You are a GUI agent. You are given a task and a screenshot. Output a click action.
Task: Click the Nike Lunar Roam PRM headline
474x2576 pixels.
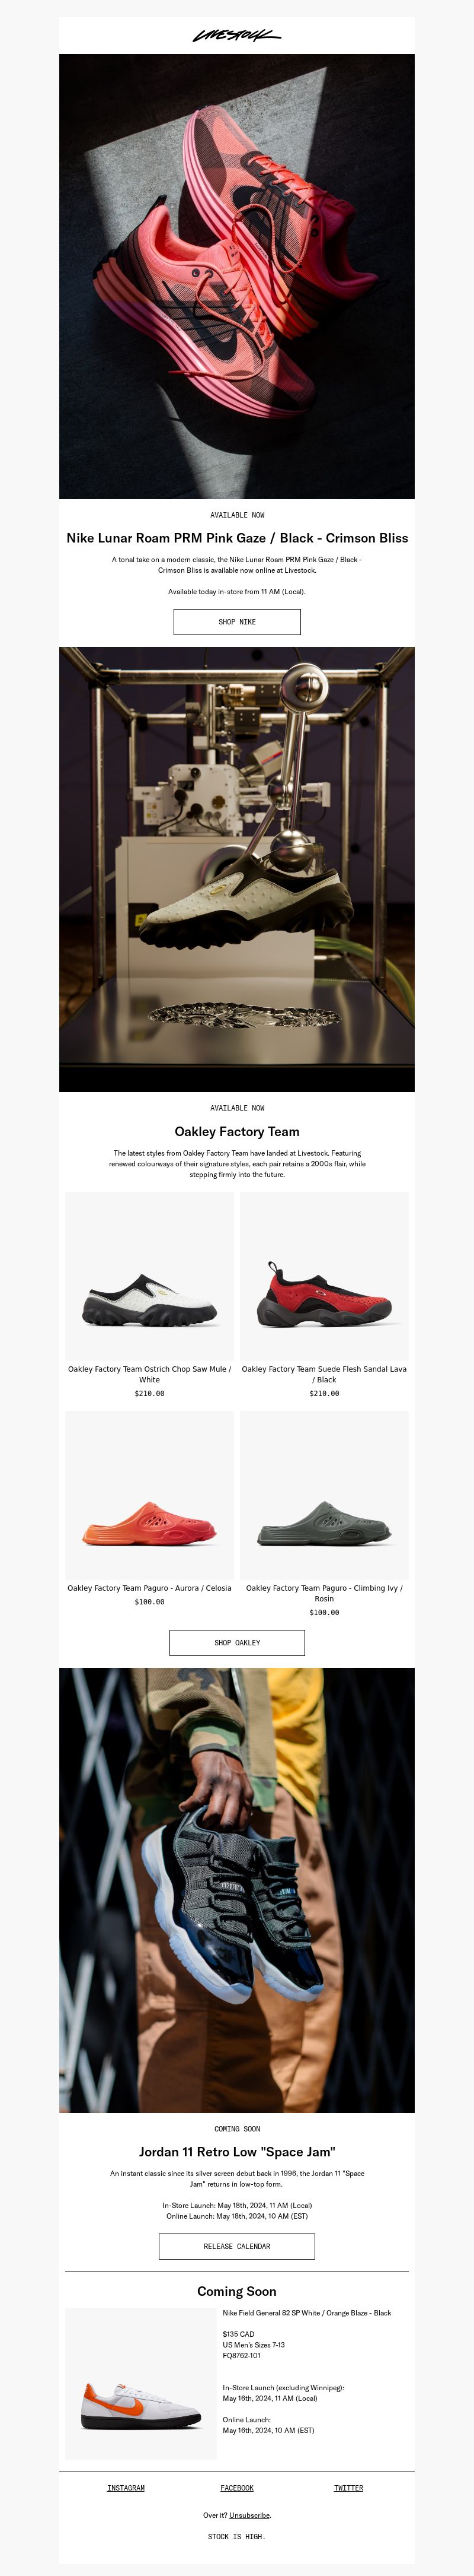point(236,538)
